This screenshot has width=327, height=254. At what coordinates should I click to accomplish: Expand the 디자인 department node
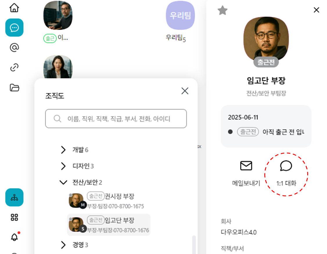tap(63, 166)
